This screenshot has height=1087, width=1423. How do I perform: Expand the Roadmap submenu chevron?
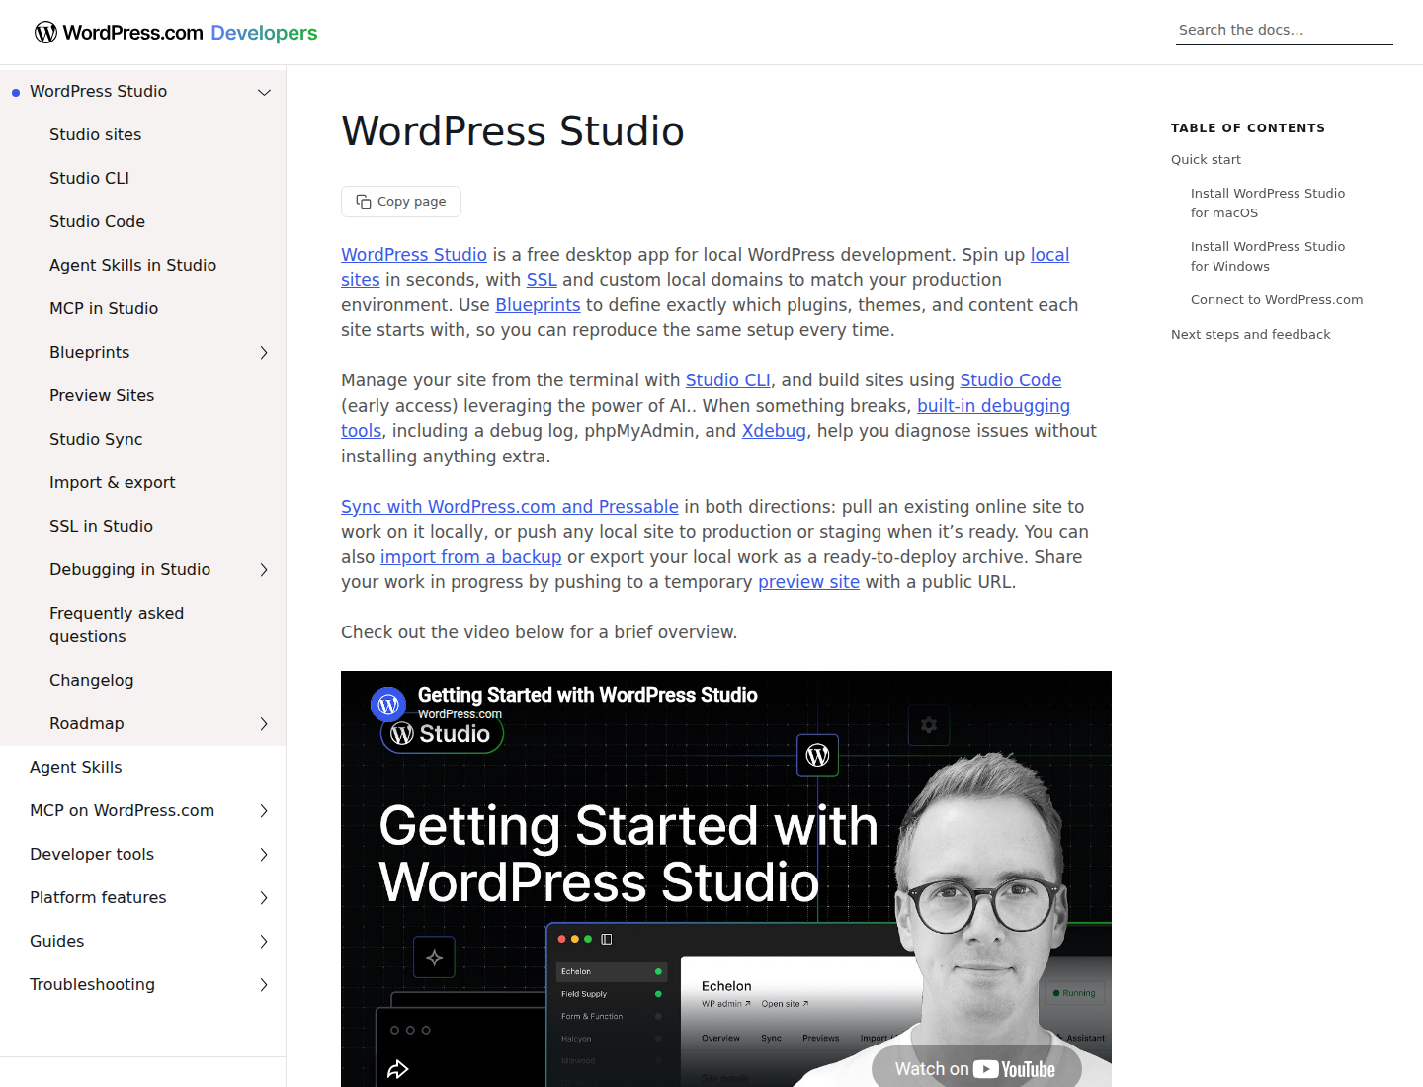click(264, 724)
